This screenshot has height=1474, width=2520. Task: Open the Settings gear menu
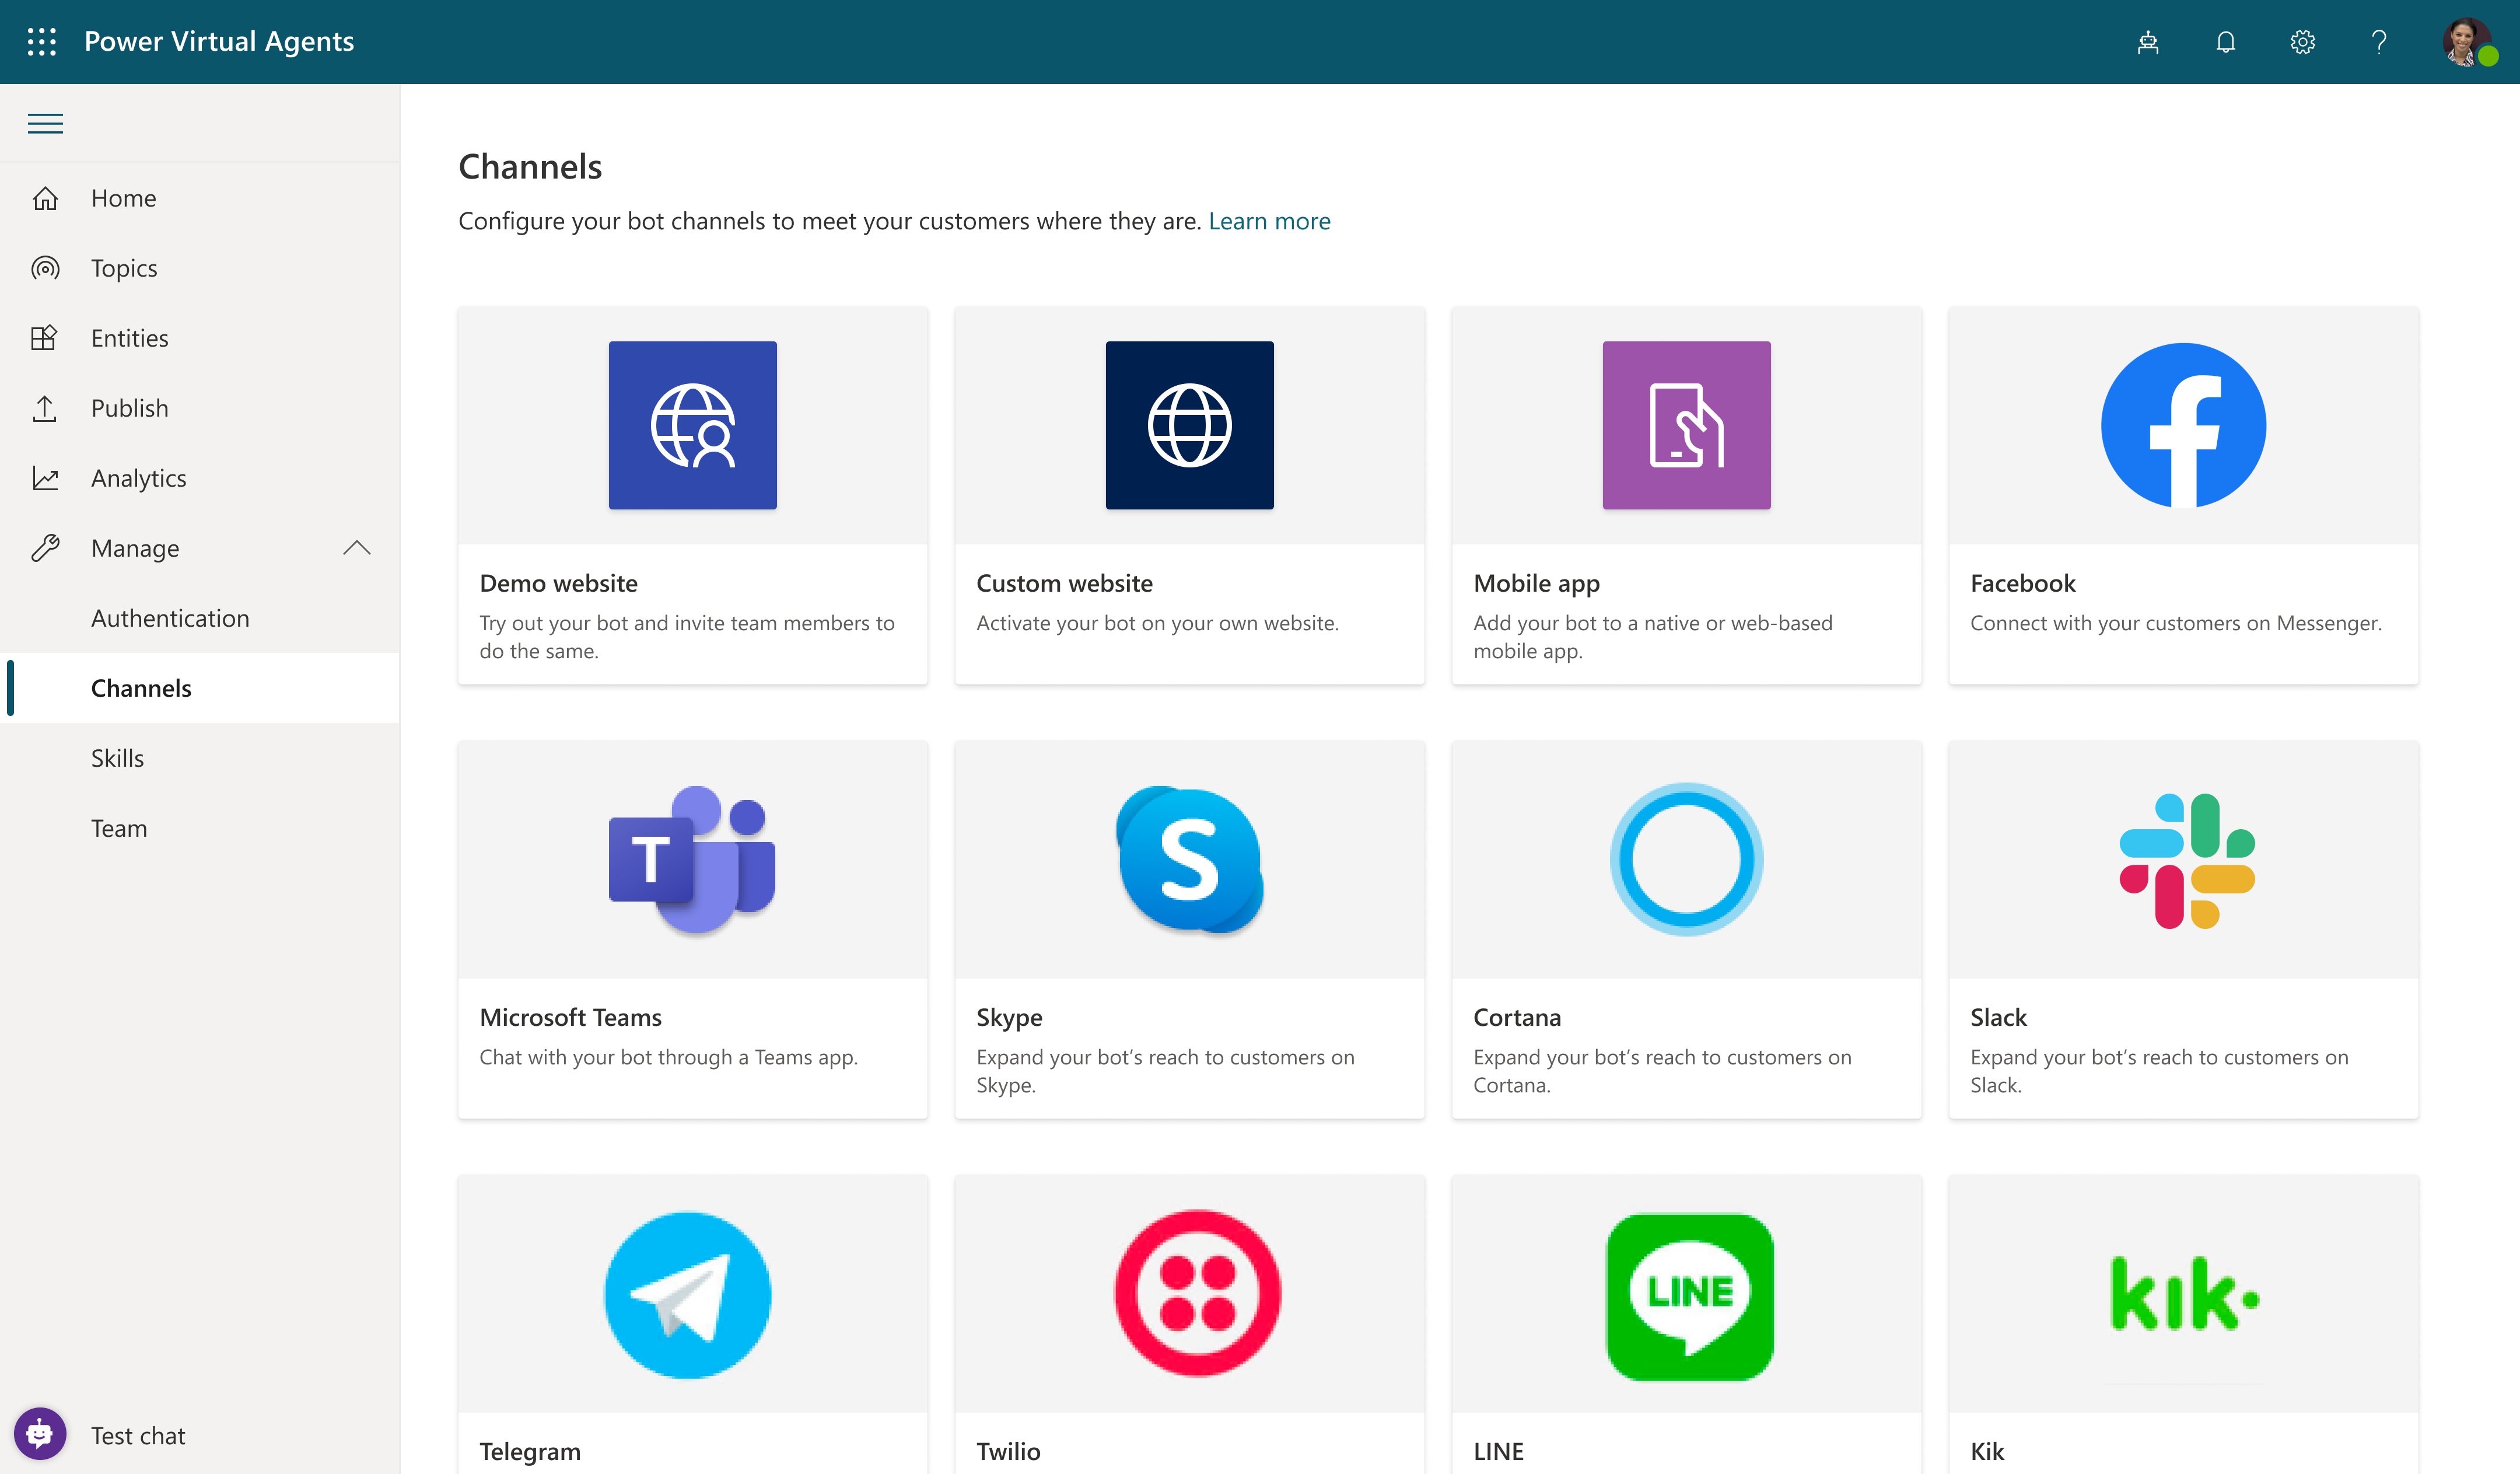pyautogui.click(x=2302, y=41)
